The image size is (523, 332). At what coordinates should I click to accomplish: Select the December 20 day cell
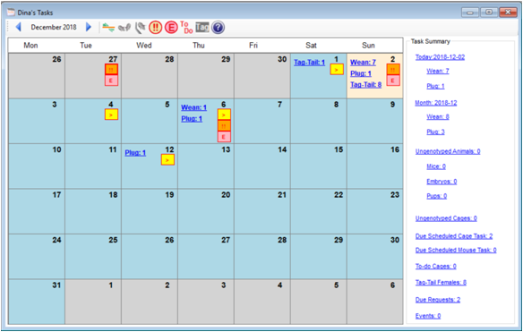pyautogui.click(x=206, y=211)
